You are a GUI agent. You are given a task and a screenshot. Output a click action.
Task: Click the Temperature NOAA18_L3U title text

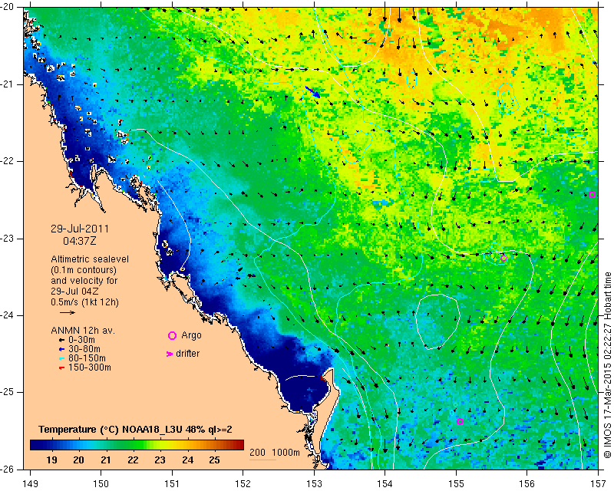(135, 430)
